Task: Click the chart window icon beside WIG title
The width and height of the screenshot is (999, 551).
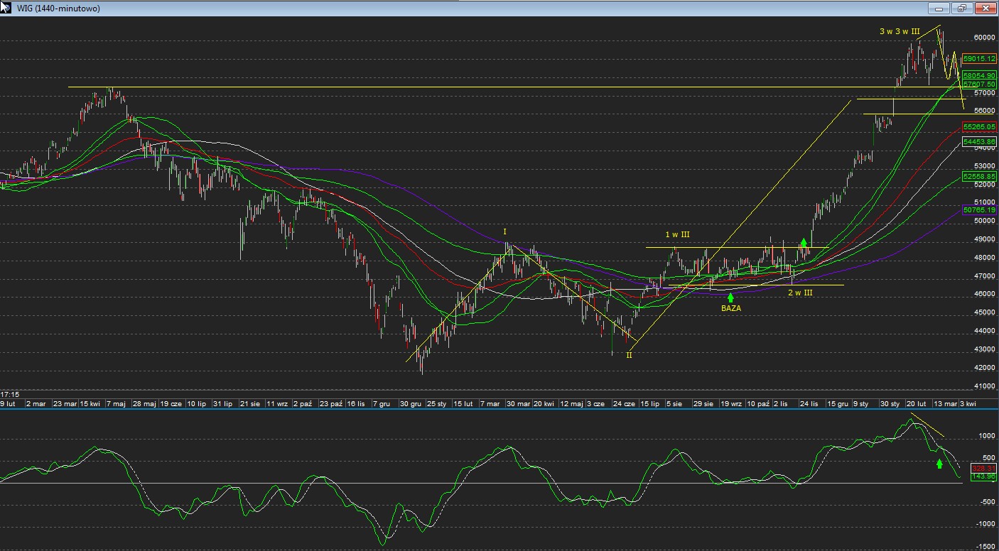Action: coord(6,7)
